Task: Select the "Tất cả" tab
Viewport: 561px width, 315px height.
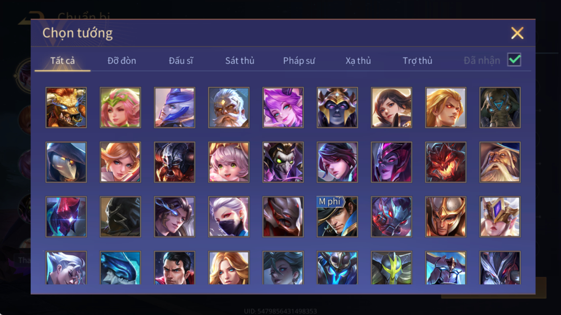Action: pyautogui.click(x=63, y=61)
